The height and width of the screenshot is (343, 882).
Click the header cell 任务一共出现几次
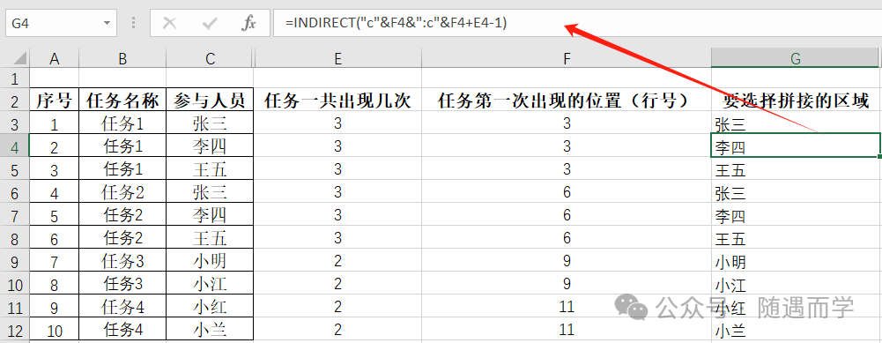(x=337, y=101)
